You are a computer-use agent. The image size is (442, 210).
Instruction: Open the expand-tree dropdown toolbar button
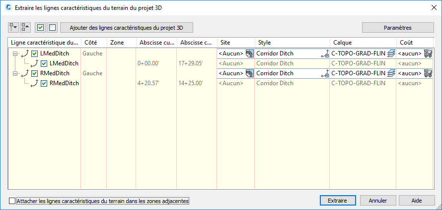pos(13,27)
